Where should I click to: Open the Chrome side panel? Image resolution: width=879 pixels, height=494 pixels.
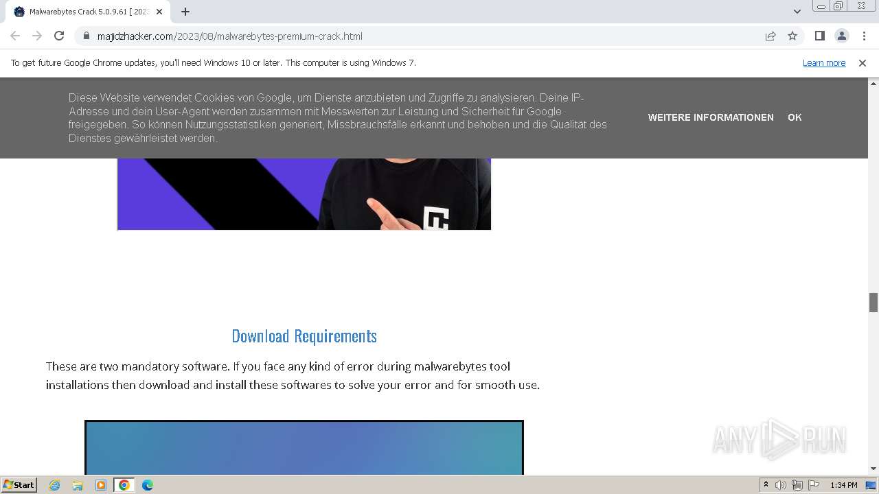[819, 36]
